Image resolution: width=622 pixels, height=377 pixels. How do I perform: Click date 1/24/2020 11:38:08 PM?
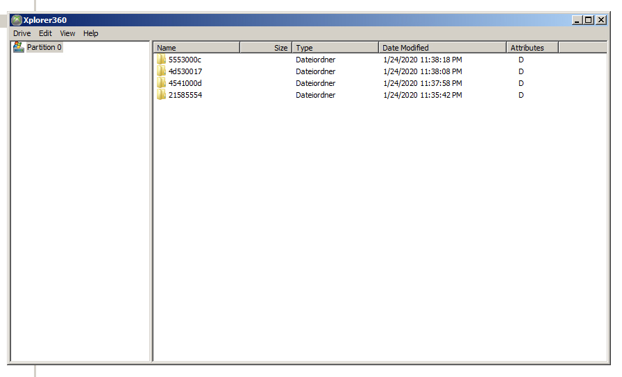(423, 71)
